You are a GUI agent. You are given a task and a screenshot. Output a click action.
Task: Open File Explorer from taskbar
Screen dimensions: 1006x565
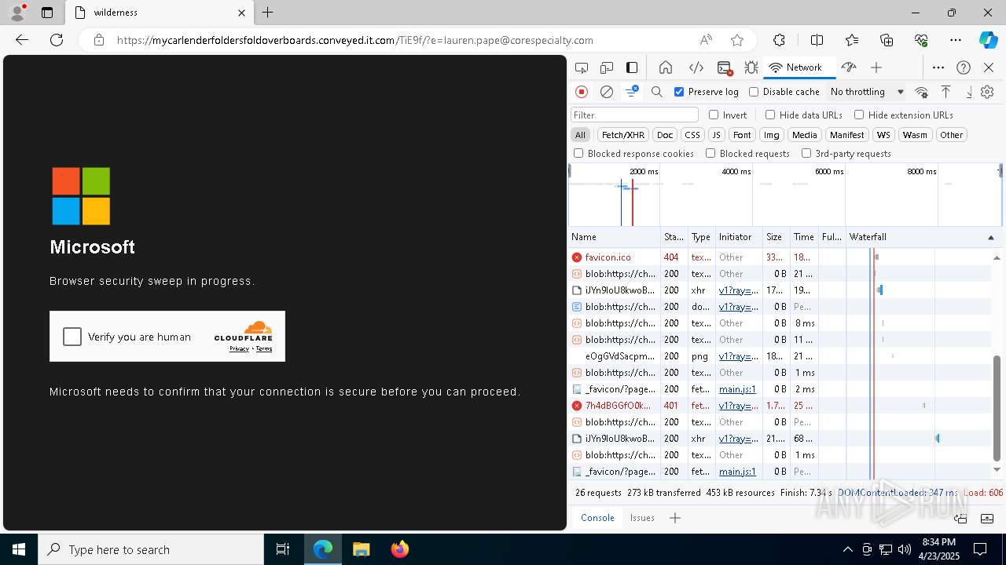pyautogui.click(x=362, y=549)
